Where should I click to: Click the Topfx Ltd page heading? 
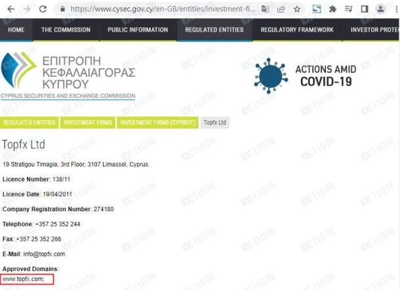[x=24, y=144]
